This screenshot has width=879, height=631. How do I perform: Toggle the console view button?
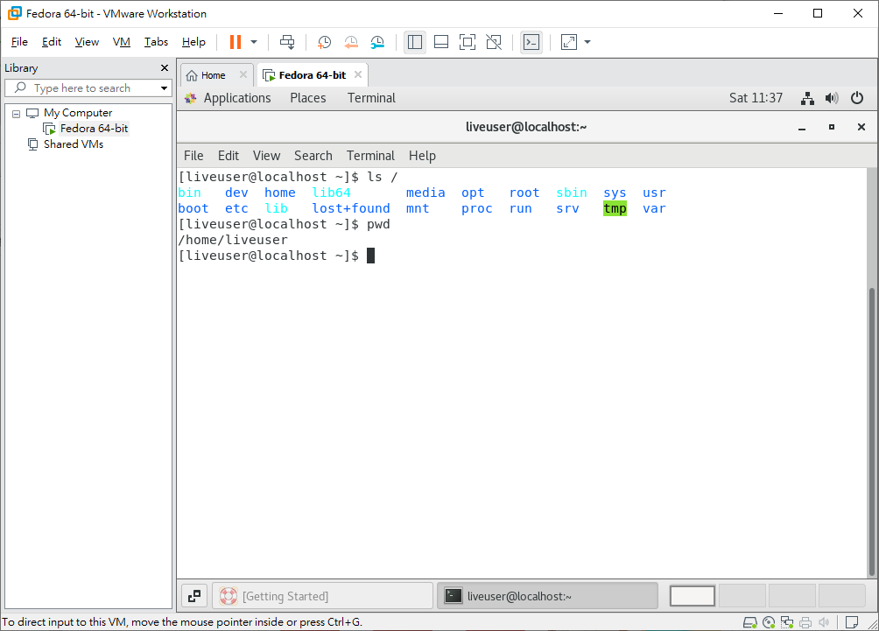coord(531,42)
